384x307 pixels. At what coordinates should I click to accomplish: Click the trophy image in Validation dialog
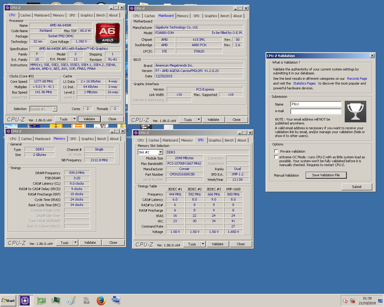click(355, 112)
